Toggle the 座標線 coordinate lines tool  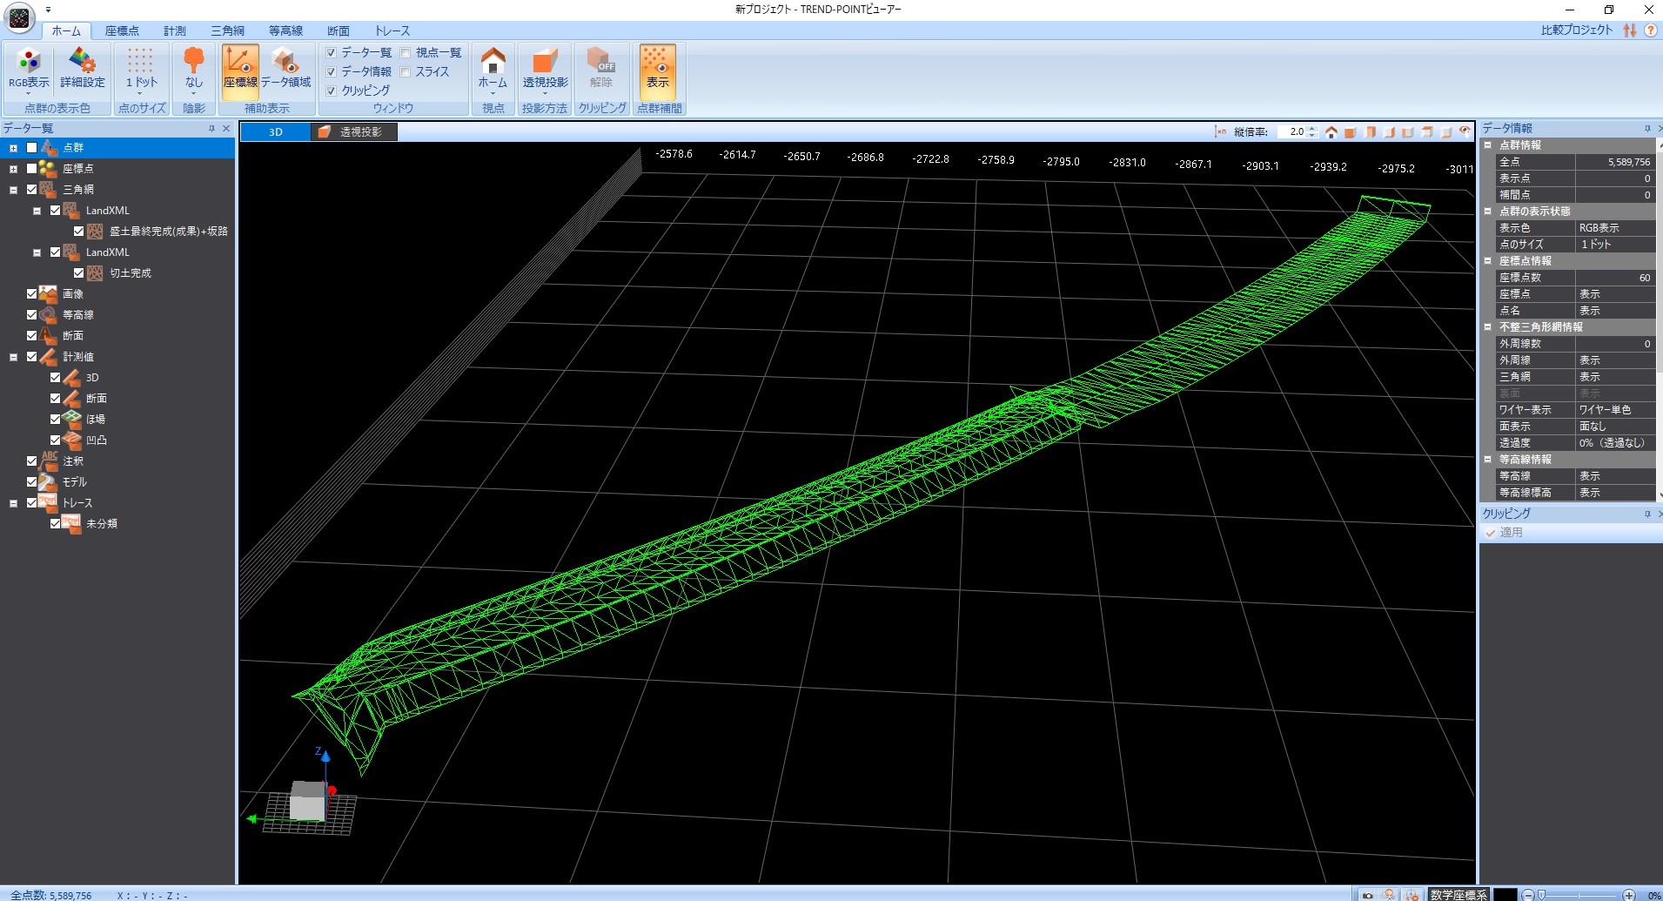pos(240,70)
